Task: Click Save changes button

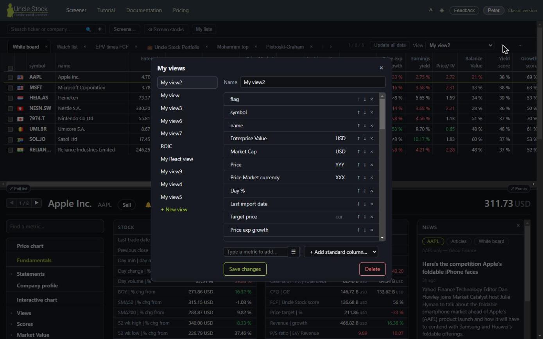Action: coord(245,269)
